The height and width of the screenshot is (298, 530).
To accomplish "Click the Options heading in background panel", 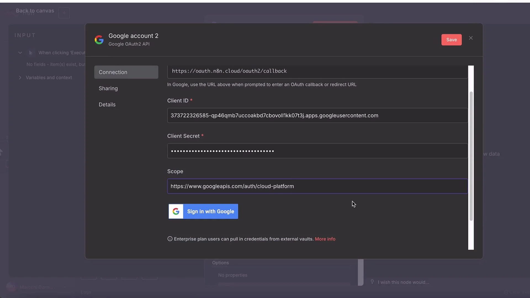I will coord(220,263).
